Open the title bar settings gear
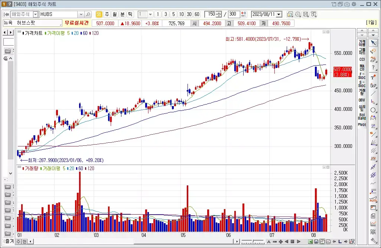Viewport: 381px width, 248px height. [354, 4]
